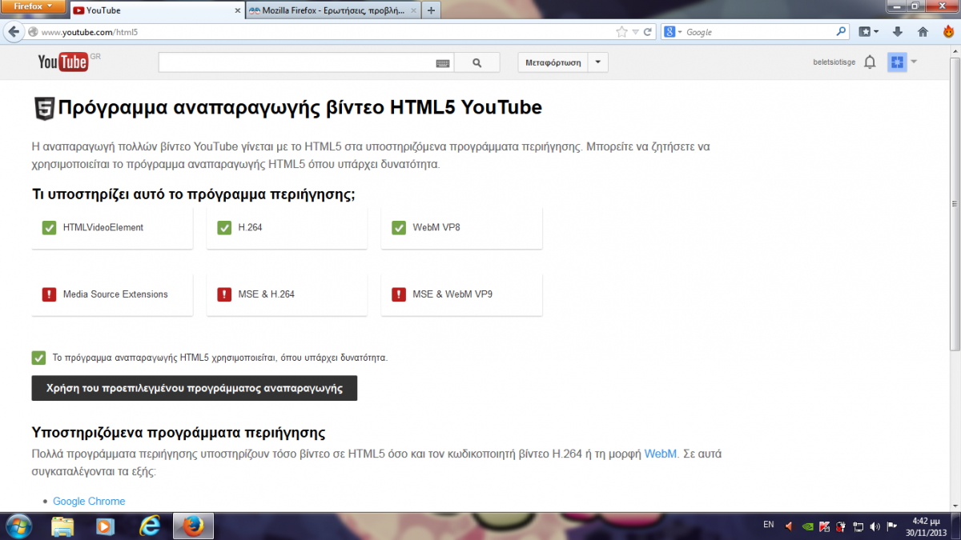Image resolution: width=961 pixels, height=540 pixels.
Task: Click the EN language indicator
Action: click(769, 525)
